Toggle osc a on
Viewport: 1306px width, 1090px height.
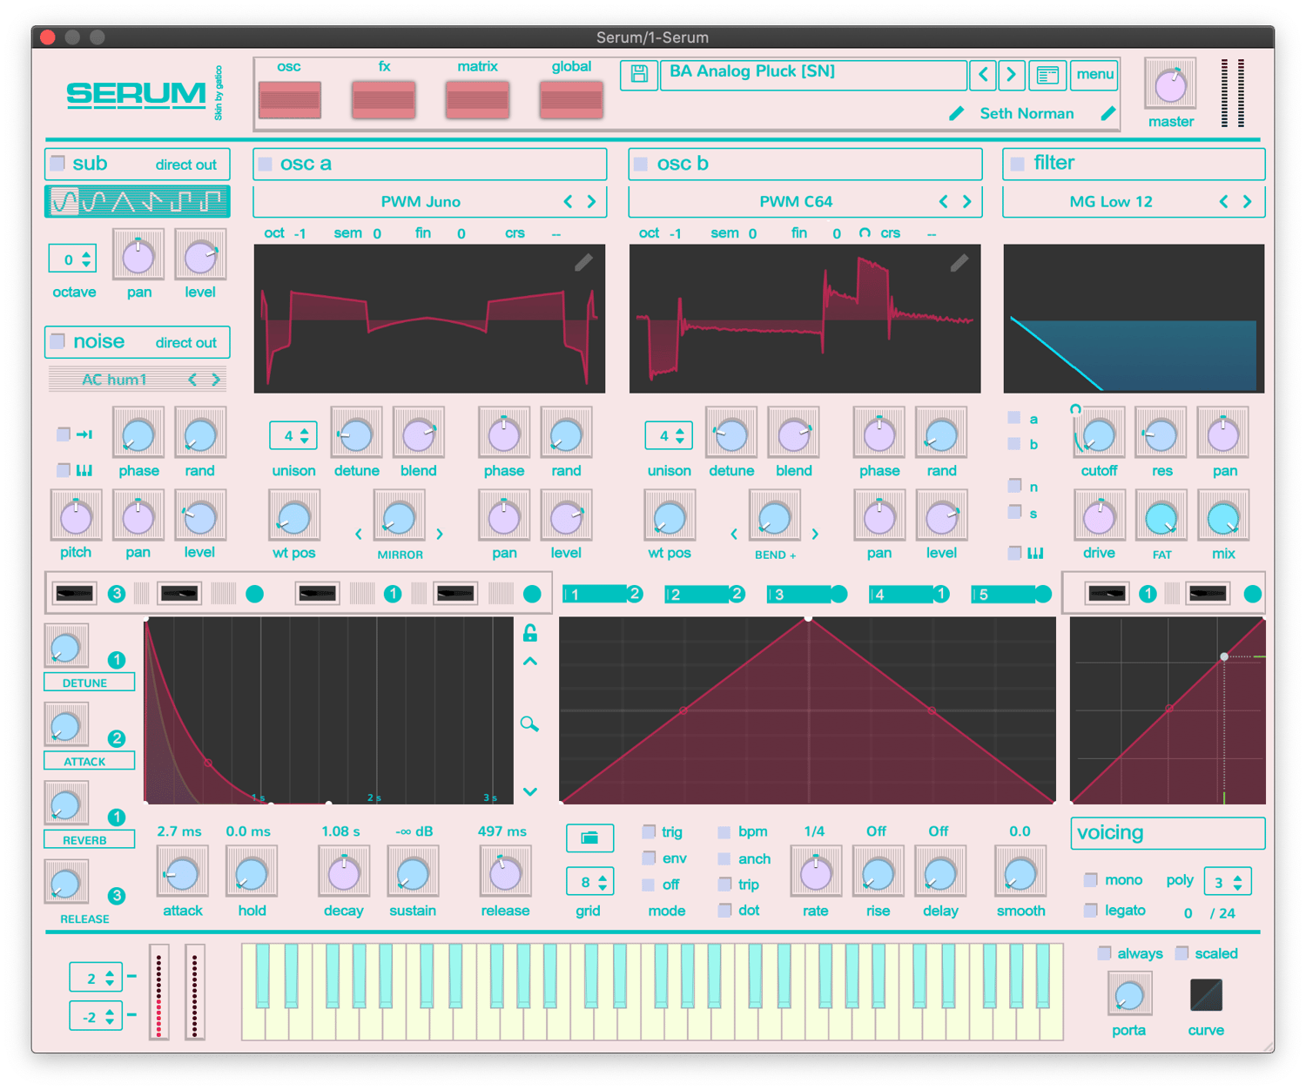pos(266,164)
